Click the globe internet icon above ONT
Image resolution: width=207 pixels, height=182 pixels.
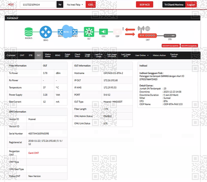pyautogui.click(x=147, y=29)
